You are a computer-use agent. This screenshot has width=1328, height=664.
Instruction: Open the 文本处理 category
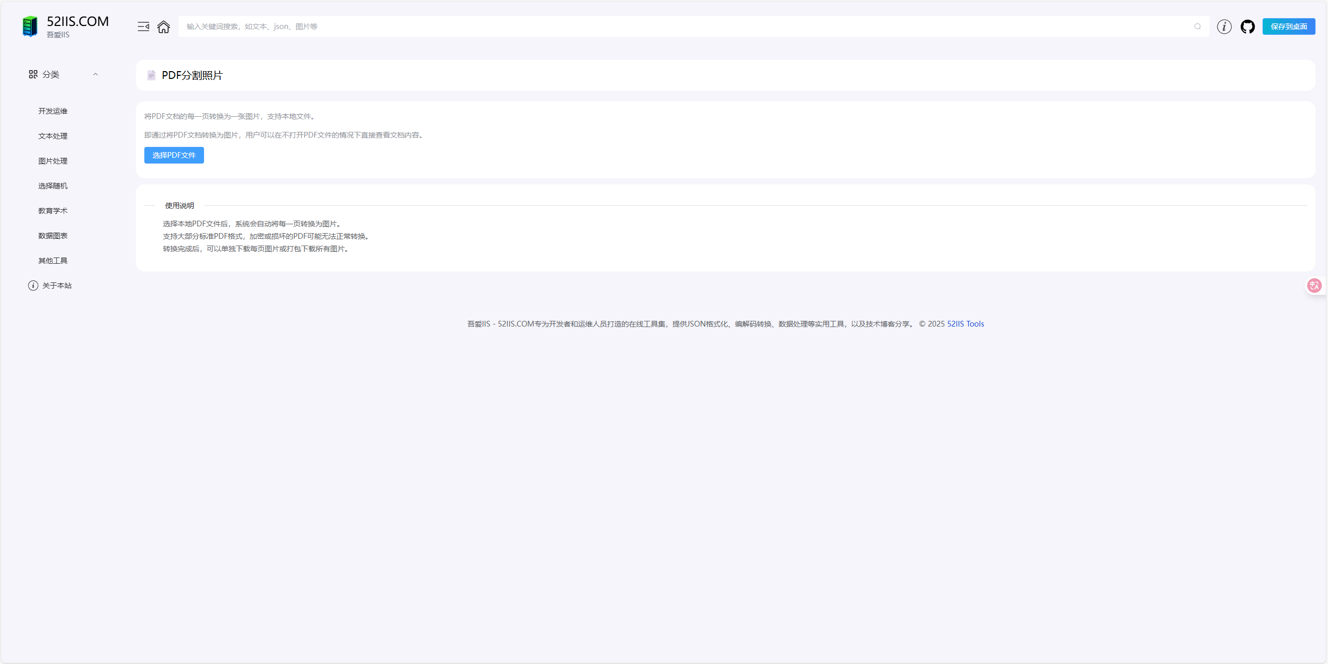(52, 136)
